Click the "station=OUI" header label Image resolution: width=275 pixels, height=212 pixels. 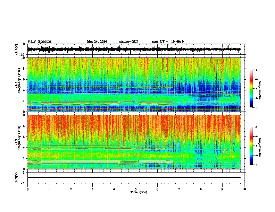pos(128,42)
